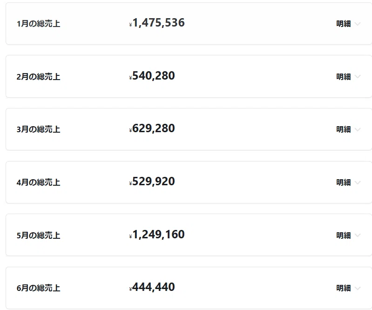Expand the chevron for April sales details
Screen dimensions: 372x310
coord(358,182)
